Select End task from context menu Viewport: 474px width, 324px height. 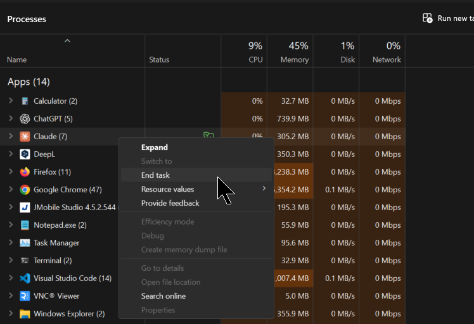[155, 175]
